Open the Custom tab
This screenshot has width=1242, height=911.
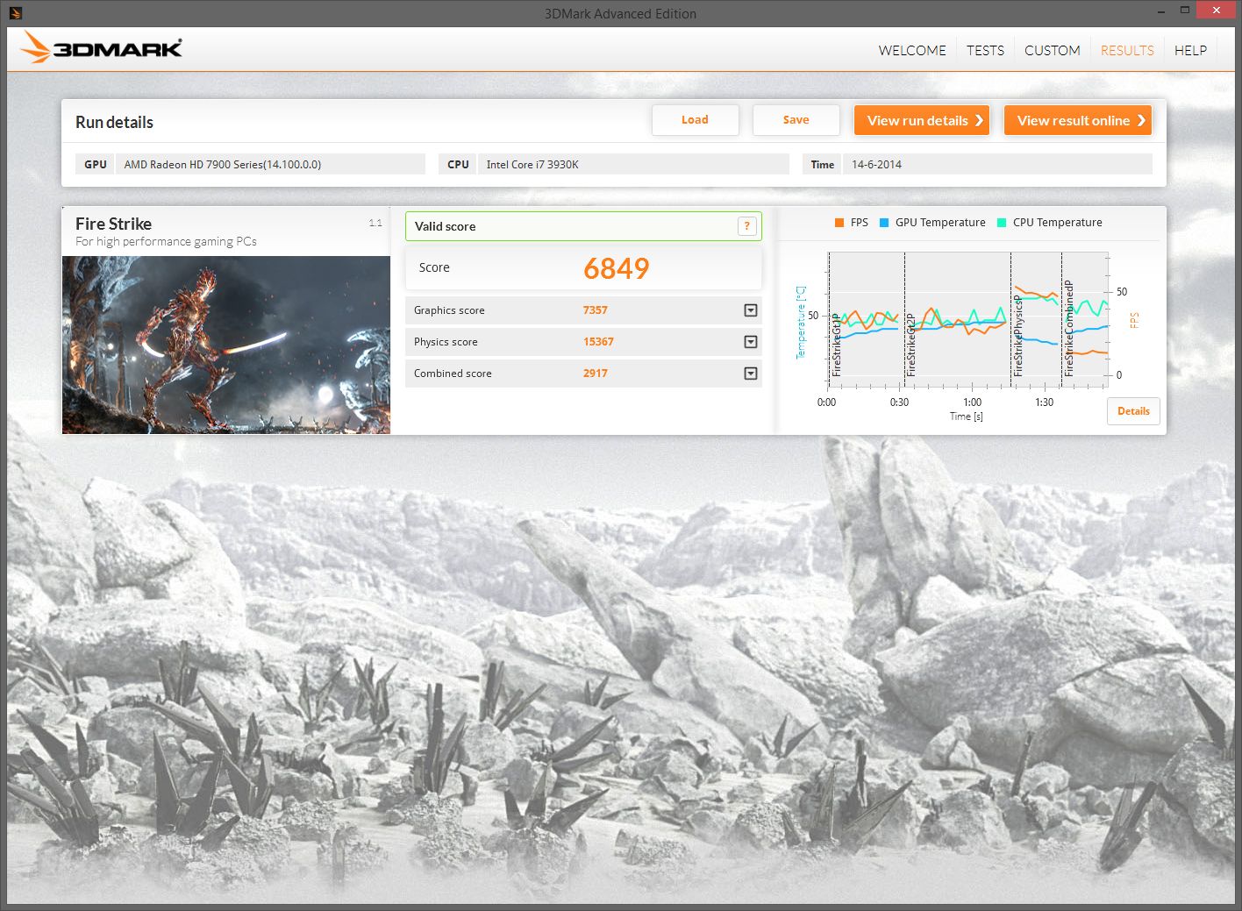(1052, 51)
